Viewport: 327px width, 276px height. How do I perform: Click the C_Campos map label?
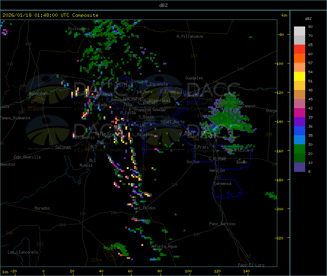pyautogui.click(x=247, y=106)
